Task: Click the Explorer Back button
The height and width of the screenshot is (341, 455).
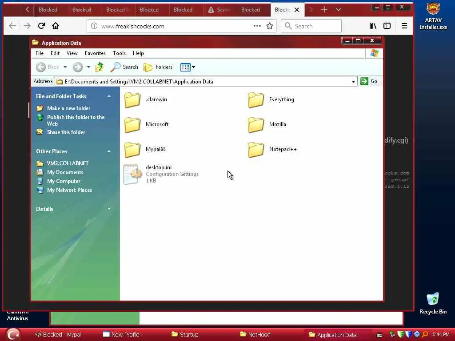Action: click(47, 67)
